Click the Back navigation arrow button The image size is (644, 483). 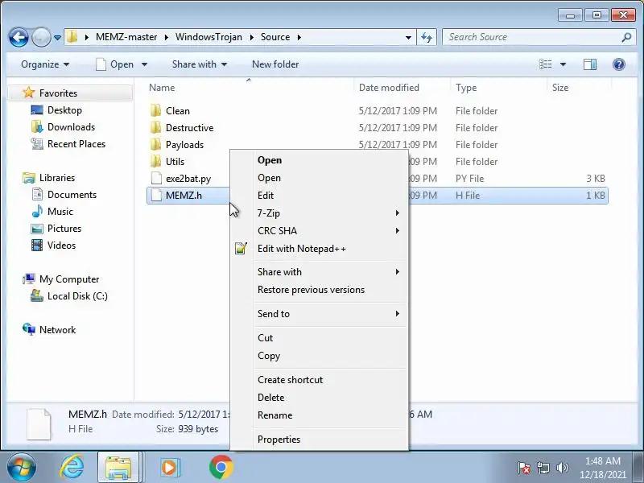tap(19, 37)
